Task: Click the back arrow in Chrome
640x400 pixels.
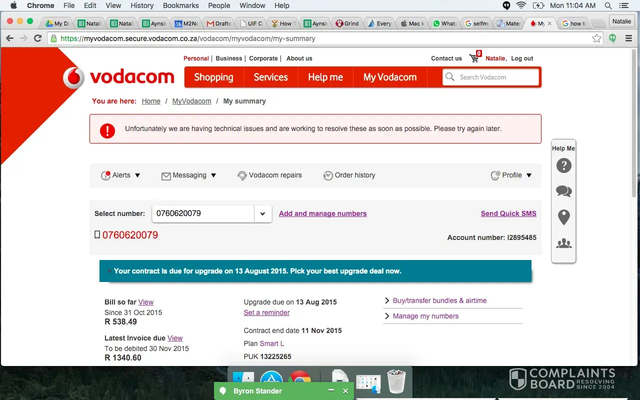Action: [x=9, y=38]
